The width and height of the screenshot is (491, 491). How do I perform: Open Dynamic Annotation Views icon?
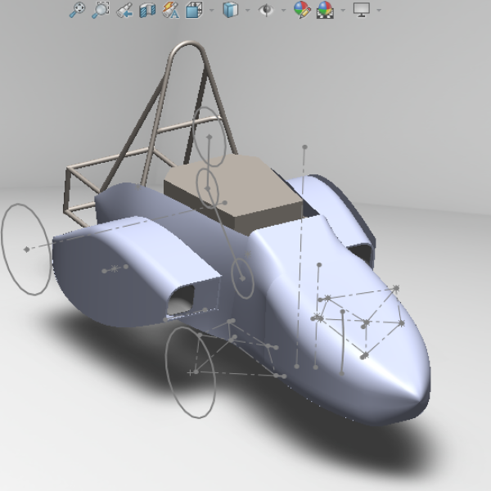pos(170,11)
